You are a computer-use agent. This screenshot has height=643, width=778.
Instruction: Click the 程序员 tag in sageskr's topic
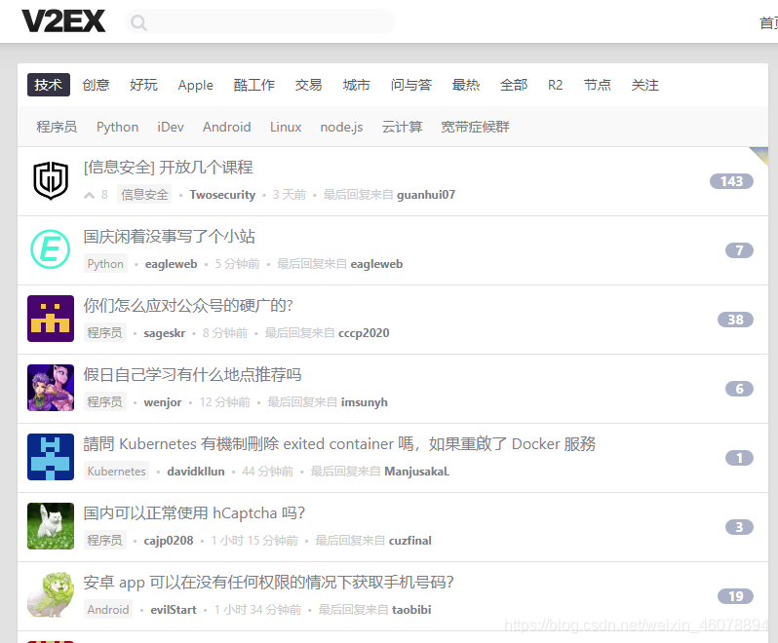(104, 332)
